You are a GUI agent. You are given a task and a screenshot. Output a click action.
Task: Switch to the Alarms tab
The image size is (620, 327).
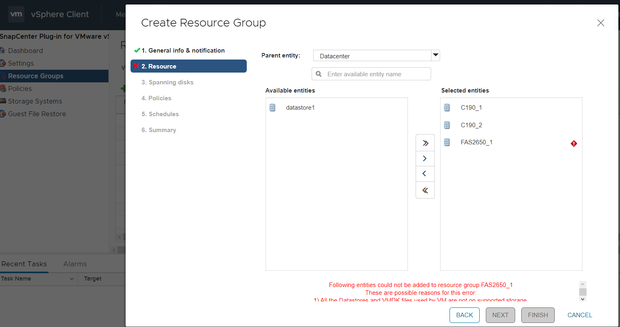(75, 264)
